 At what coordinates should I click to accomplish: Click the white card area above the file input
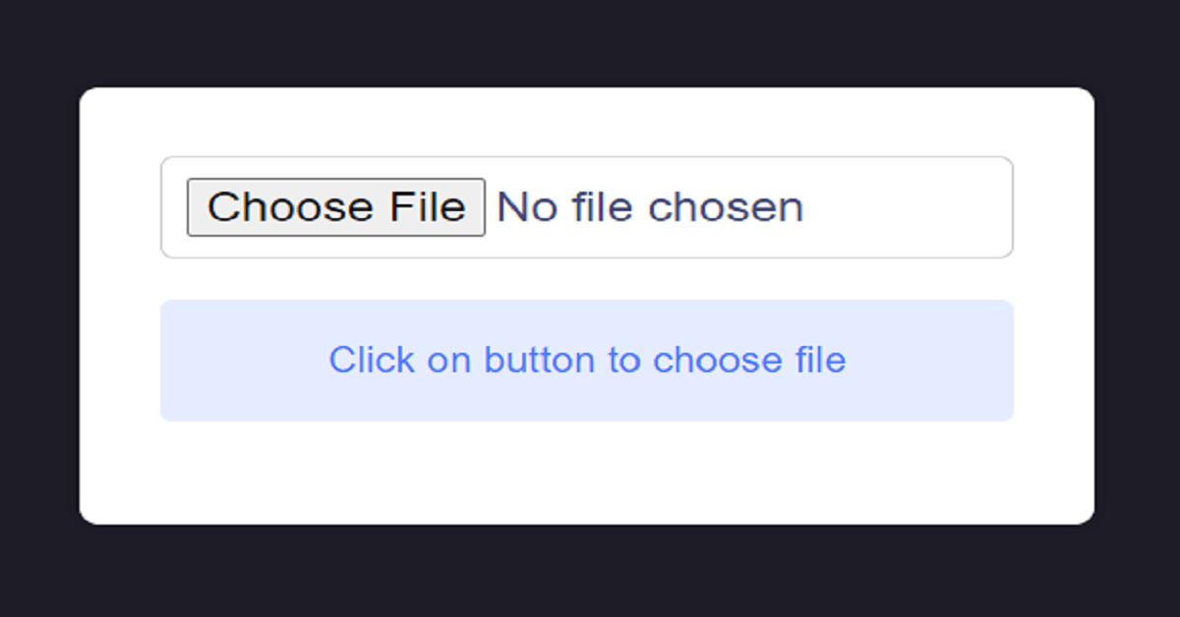[587, 122]
